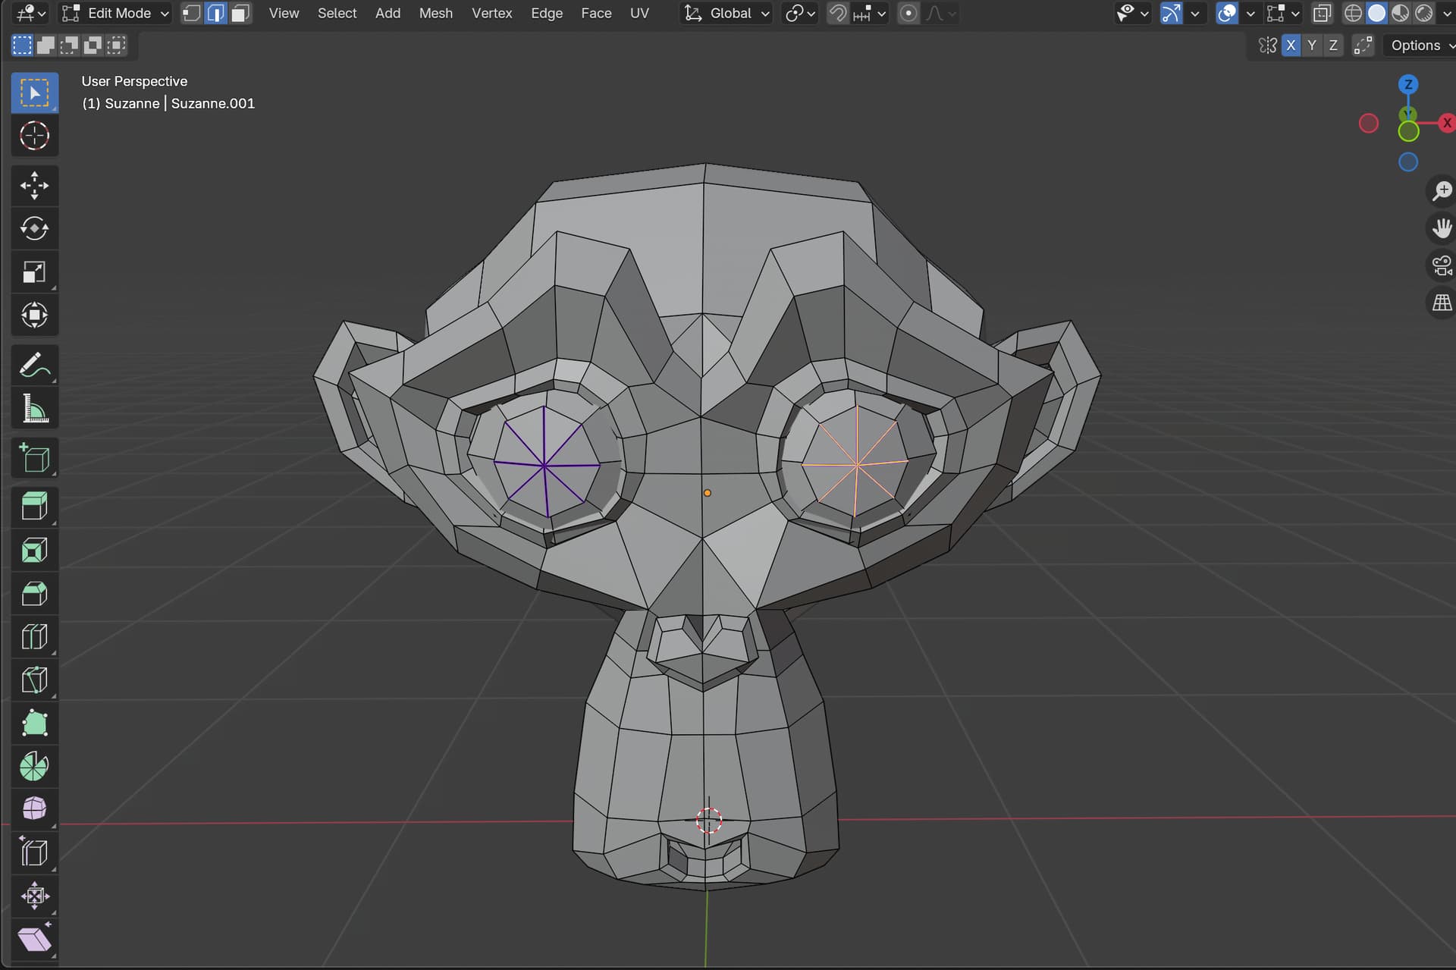The width and height of the screenshot is (1456, 970).
Task: Open the editor type dropdown
Action: tap(30, 13)
